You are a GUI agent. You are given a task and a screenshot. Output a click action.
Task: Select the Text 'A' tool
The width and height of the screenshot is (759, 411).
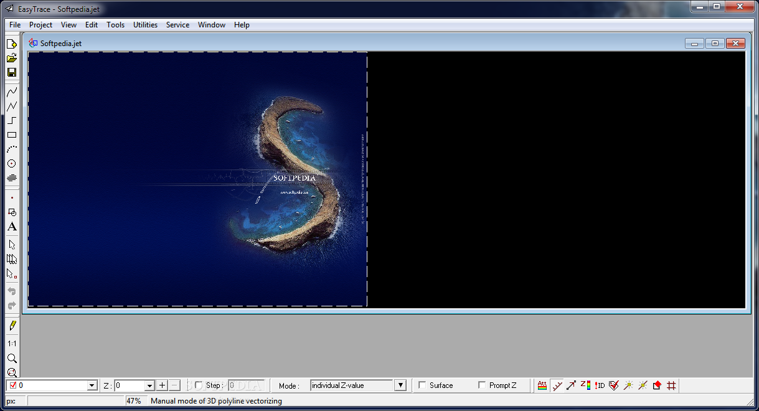tap(12, 227)
